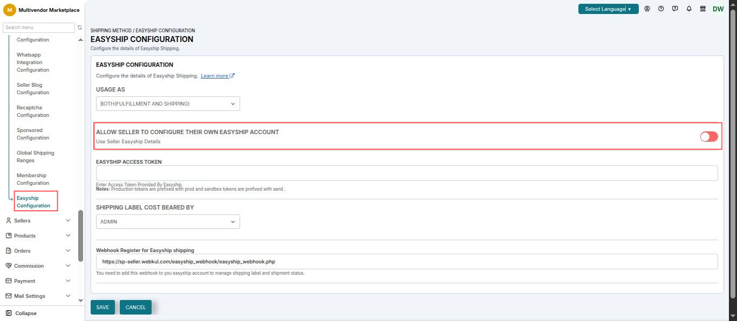
Task: Click the page scrollbar down arrow
Action: [x=733, y=317]
